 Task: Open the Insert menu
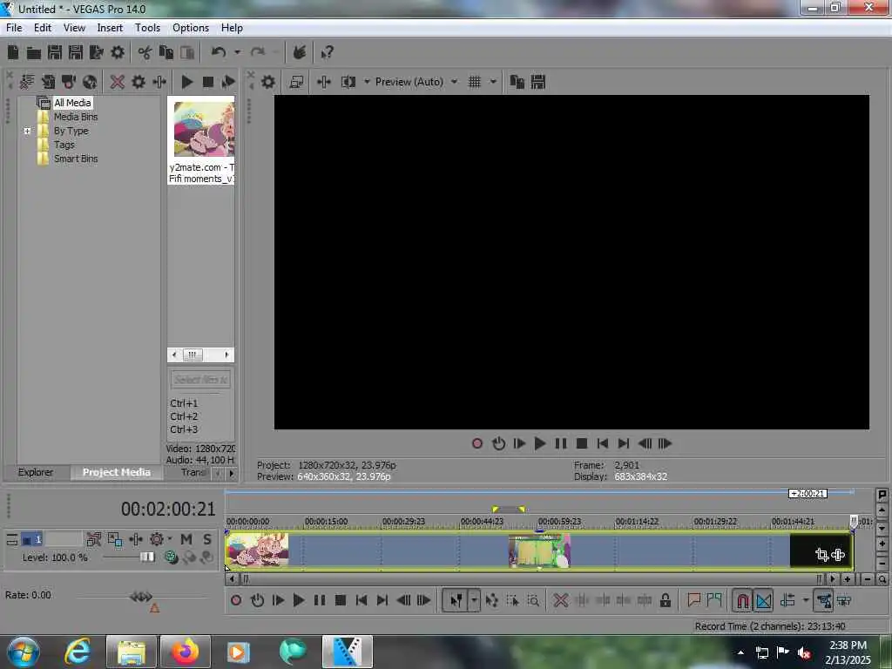point(110,28)
